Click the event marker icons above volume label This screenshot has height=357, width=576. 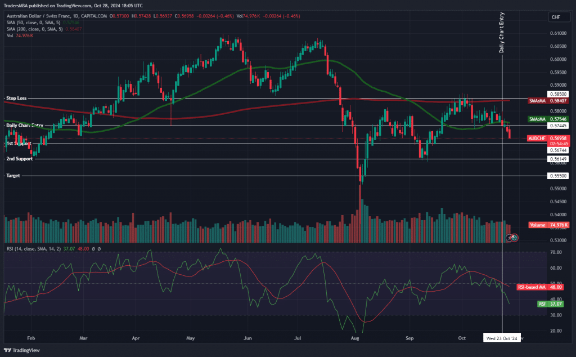pyautogui.click(x=512, y=238)
